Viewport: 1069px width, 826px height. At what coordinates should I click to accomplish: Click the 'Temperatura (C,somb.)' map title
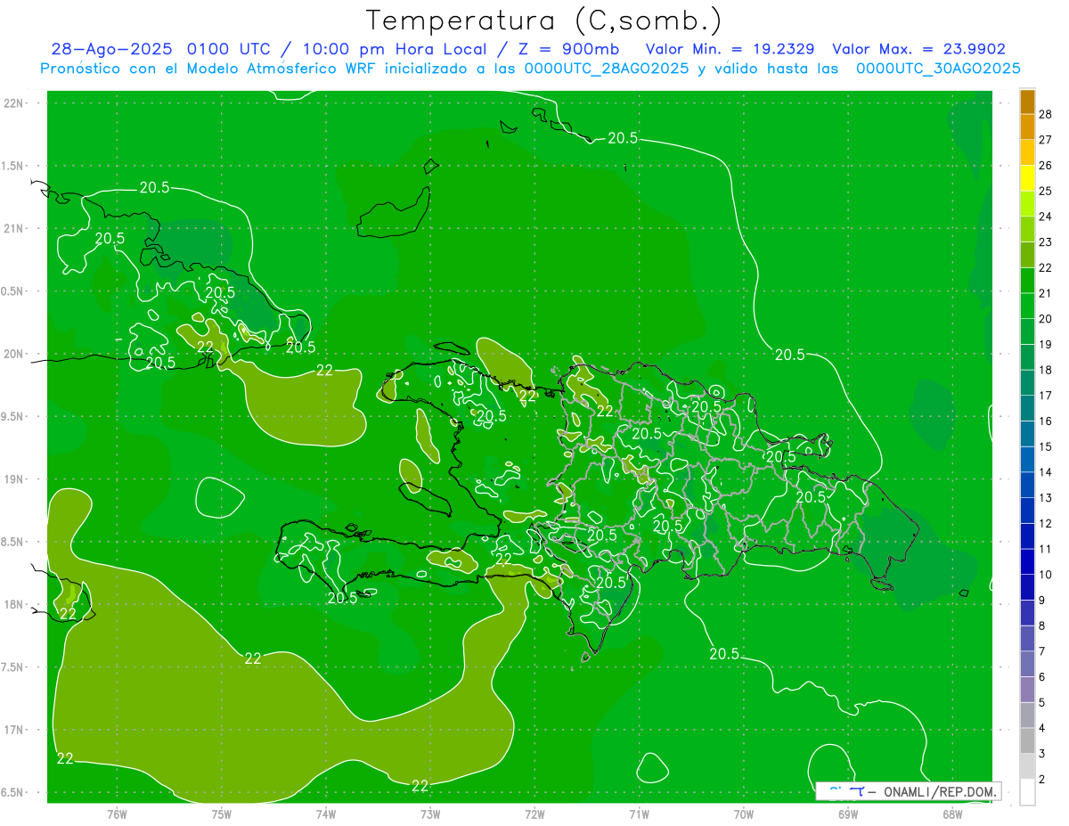point(544,20)
